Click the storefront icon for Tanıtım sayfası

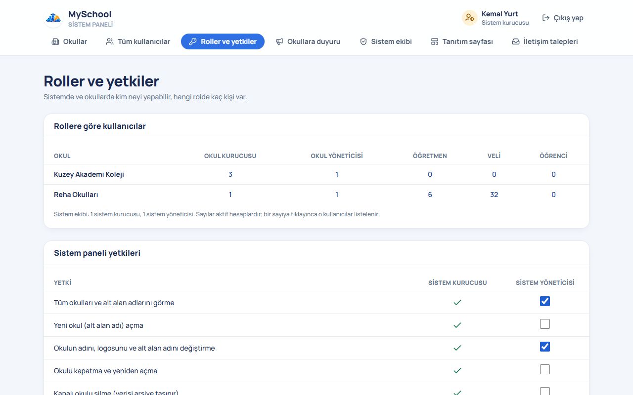pos(435,41)
